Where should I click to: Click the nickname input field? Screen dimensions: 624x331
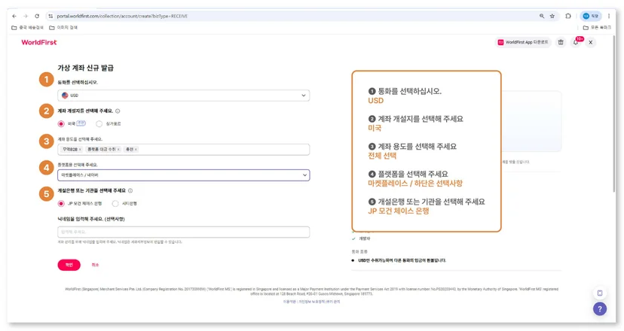coord(183,232)
